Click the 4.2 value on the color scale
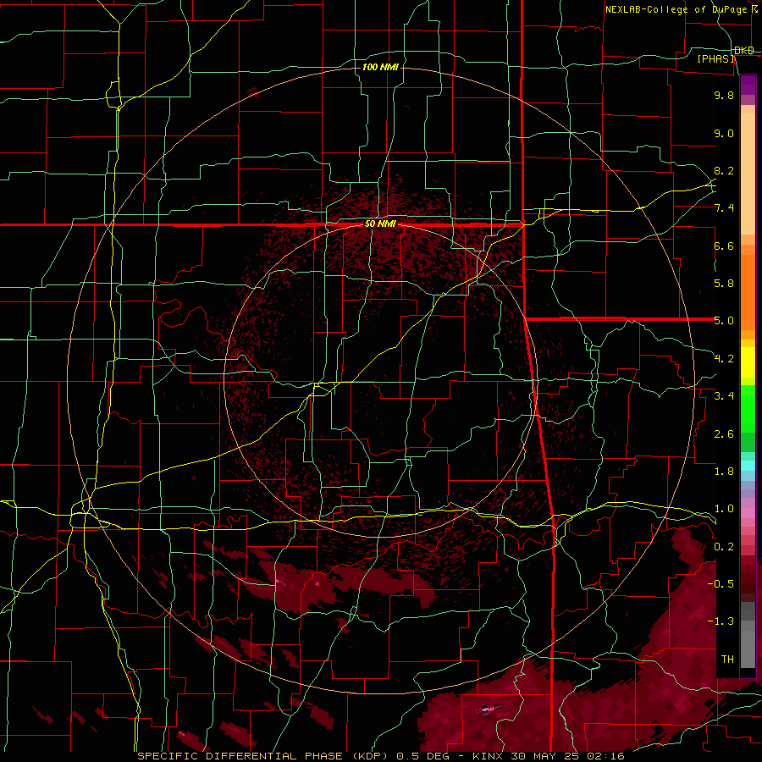Screen dimensions: 762x762 [x=724, y=359]
